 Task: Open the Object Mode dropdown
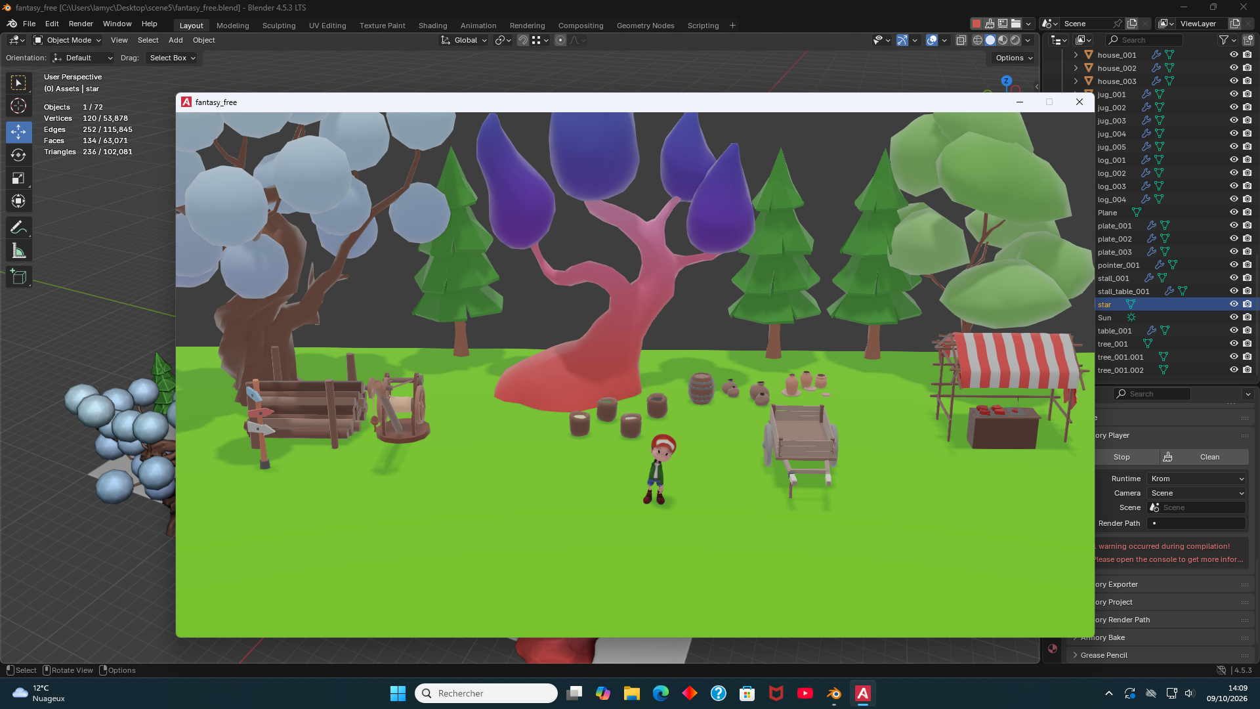pos(68,40)
